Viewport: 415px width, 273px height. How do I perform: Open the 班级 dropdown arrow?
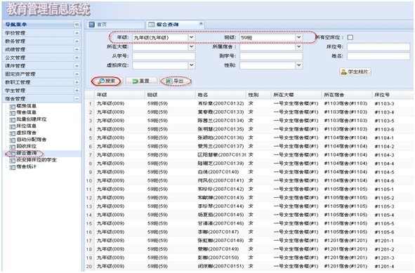coord(299,38)
